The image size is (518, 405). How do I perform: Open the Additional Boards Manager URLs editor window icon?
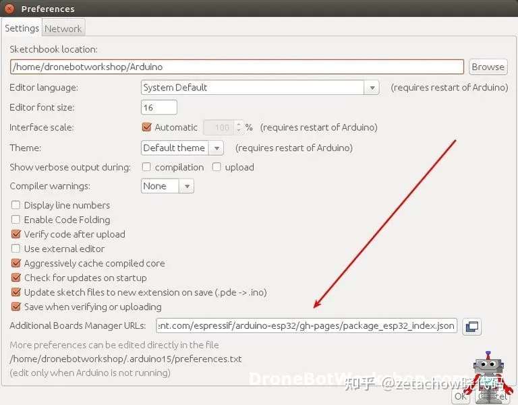(x=471, y=326)
